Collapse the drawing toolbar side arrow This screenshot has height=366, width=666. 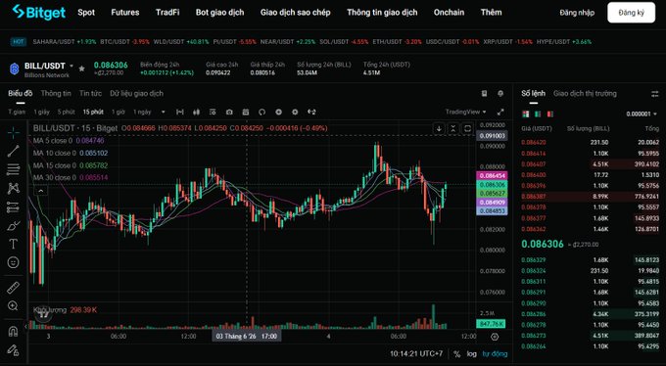click(25, 326)
